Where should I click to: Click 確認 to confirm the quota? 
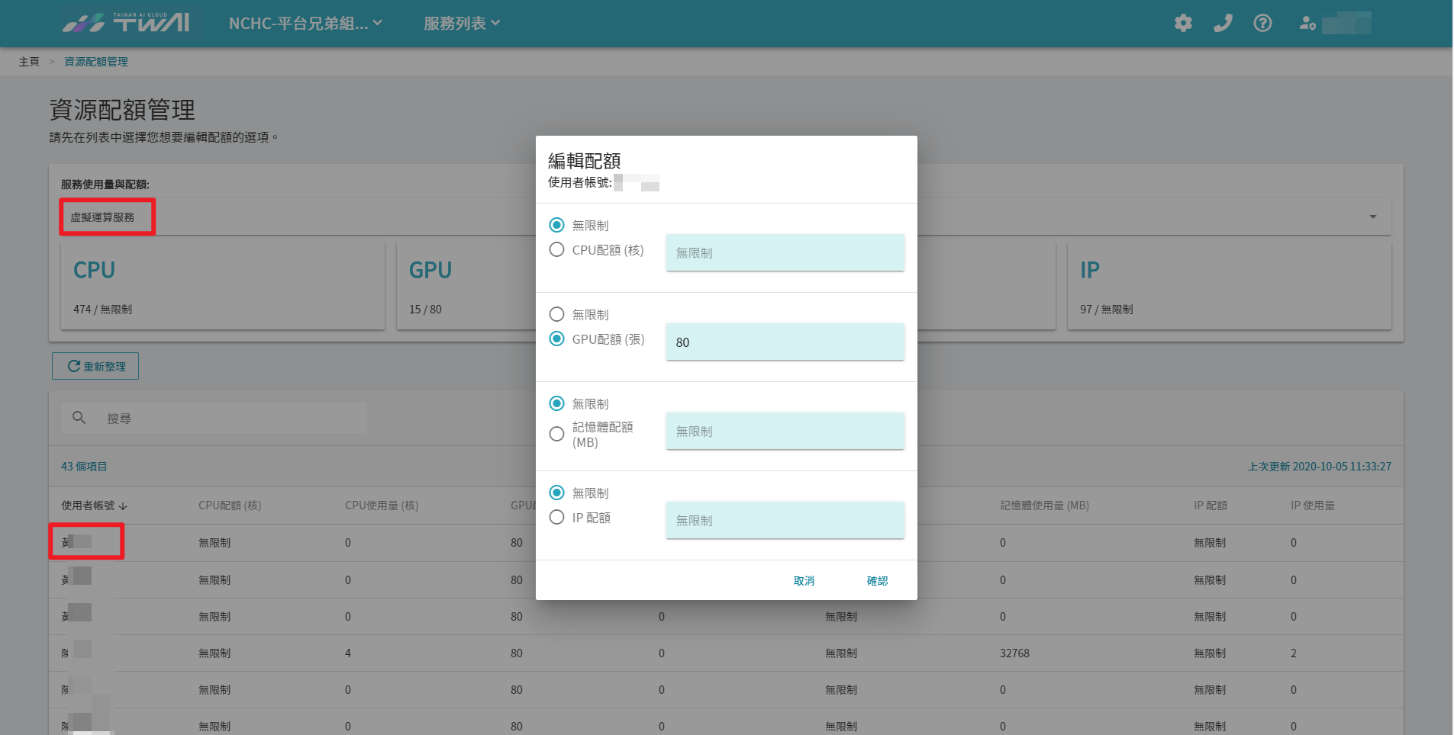tap(877, 581)
